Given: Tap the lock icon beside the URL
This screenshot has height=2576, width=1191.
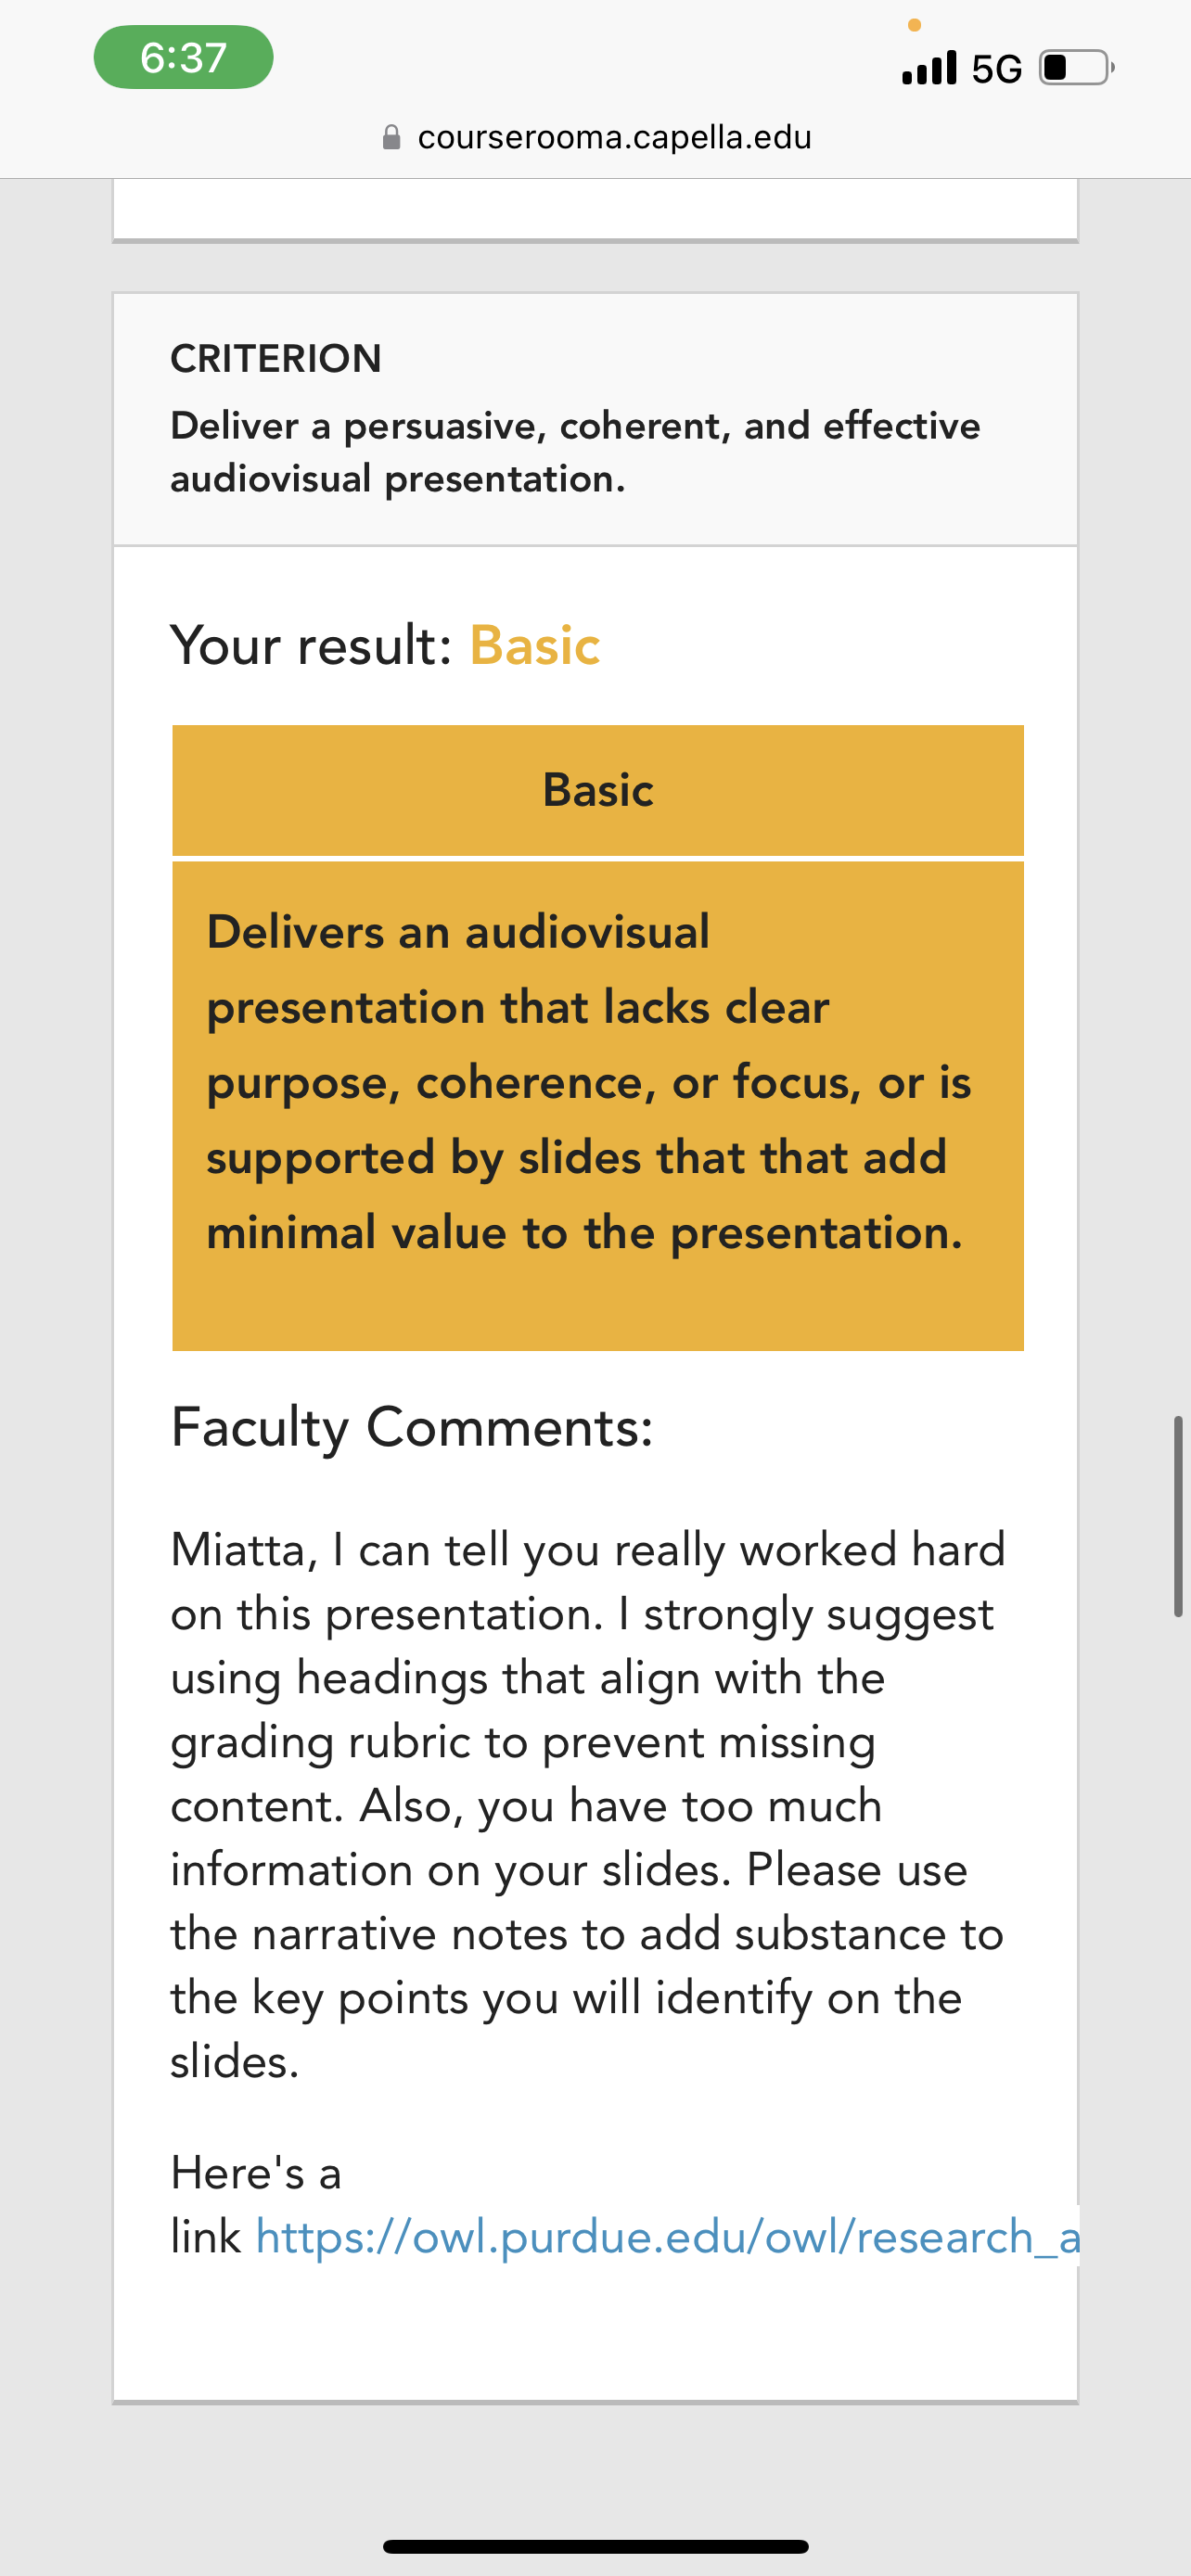Looking at the screenshot, I should pos(392,137).
